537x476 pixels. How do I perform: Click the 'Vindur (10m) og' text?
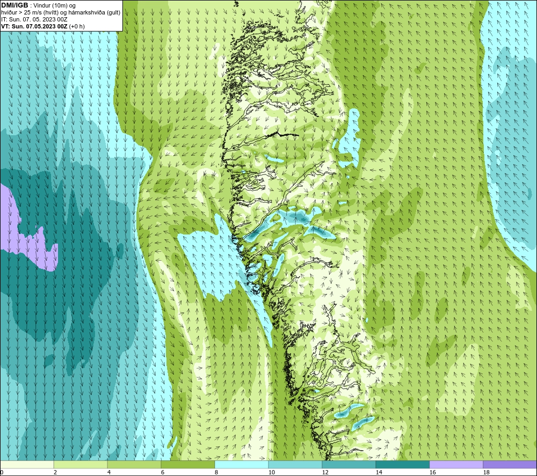pos(55,6)
